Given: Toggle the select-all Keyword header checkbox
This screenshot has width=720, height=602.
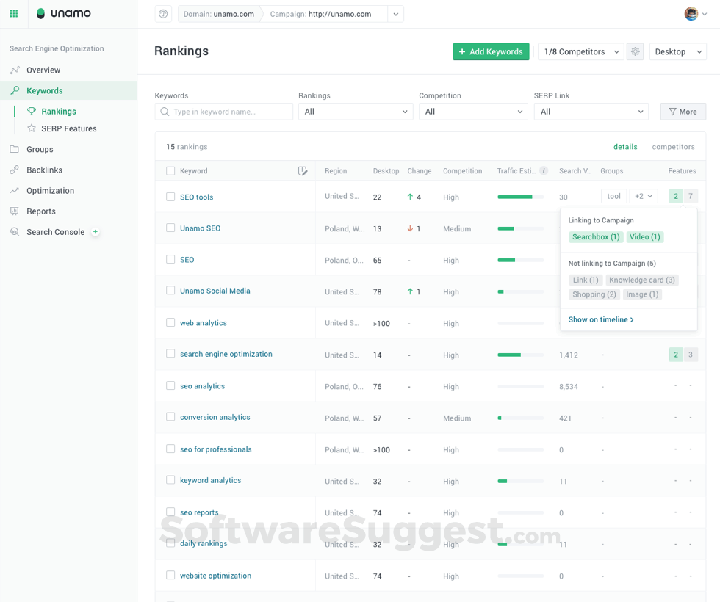Looking at the screenshot, I should 170,171.
